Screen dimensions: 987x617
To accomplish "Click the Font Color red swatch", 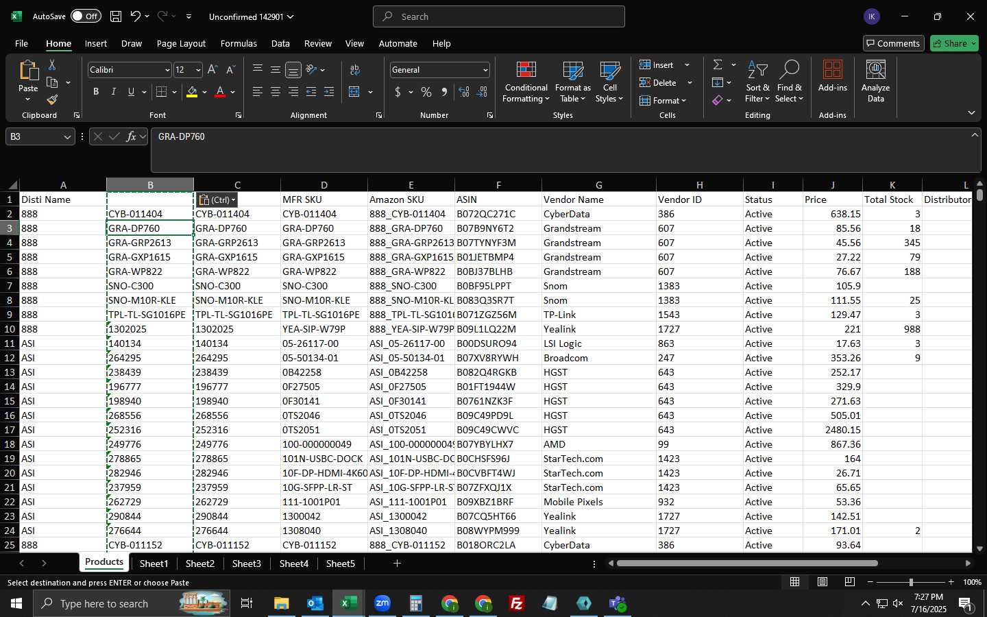I will pos(220,92).
